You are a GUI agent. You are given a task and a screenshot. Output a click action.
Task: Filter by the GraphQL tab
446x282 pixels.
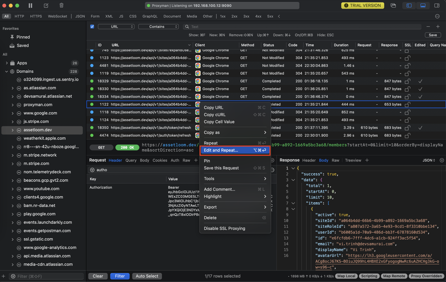[150, 16]
